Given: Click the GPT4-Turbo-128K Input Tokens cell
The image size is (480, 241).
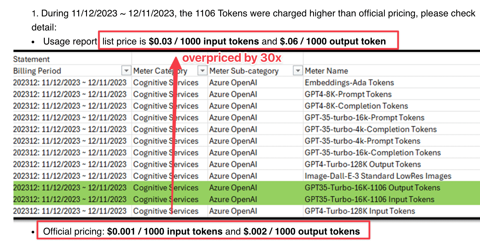Looking at the screenshot, I should [360, 211].
